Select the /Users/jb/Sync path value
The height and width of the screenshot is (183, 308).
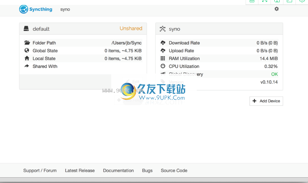(x=126, y=43)
